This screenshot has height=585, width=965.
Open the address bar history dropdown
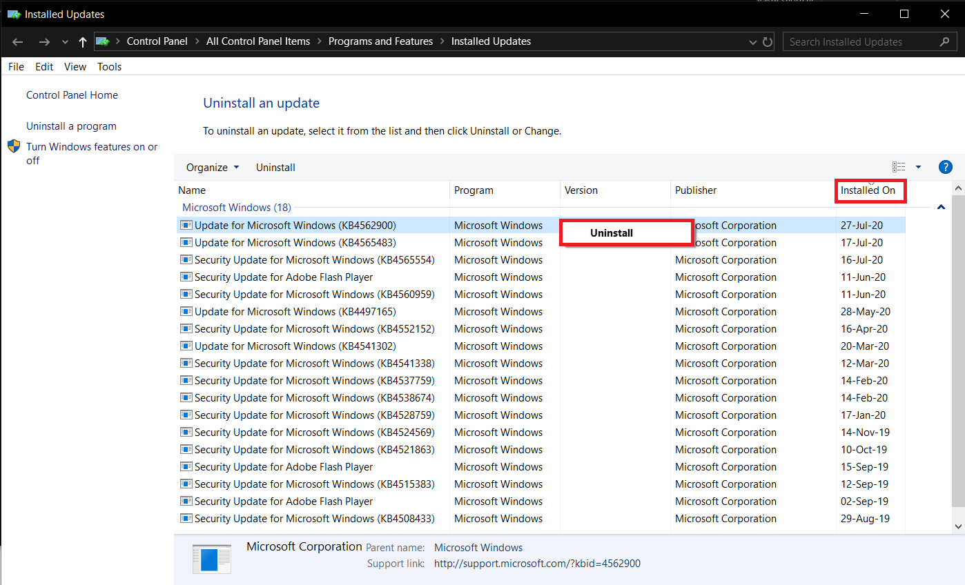[x=752, y=42]
